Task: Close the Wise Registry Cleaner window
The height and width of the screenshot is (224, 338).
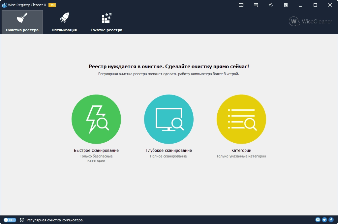Action: 330,5
